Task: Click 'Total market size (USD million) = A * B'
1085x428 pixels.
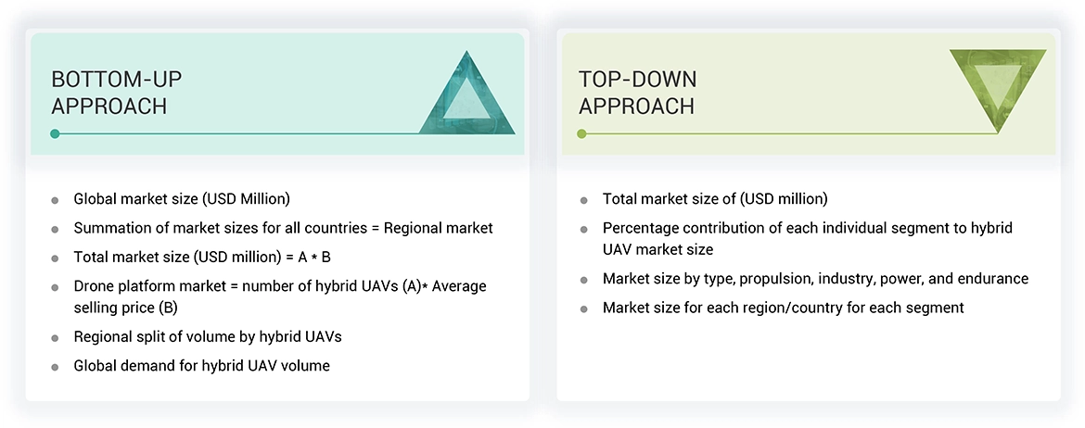Action: click(x=202, y=257)
